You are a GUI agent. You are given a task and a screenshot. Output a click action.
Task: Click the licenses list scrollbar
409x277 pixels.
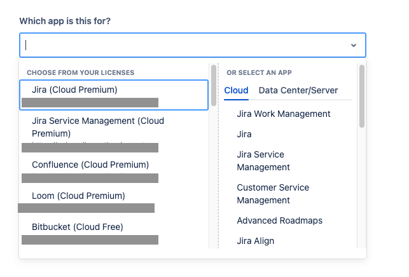(x=214, y=84)
